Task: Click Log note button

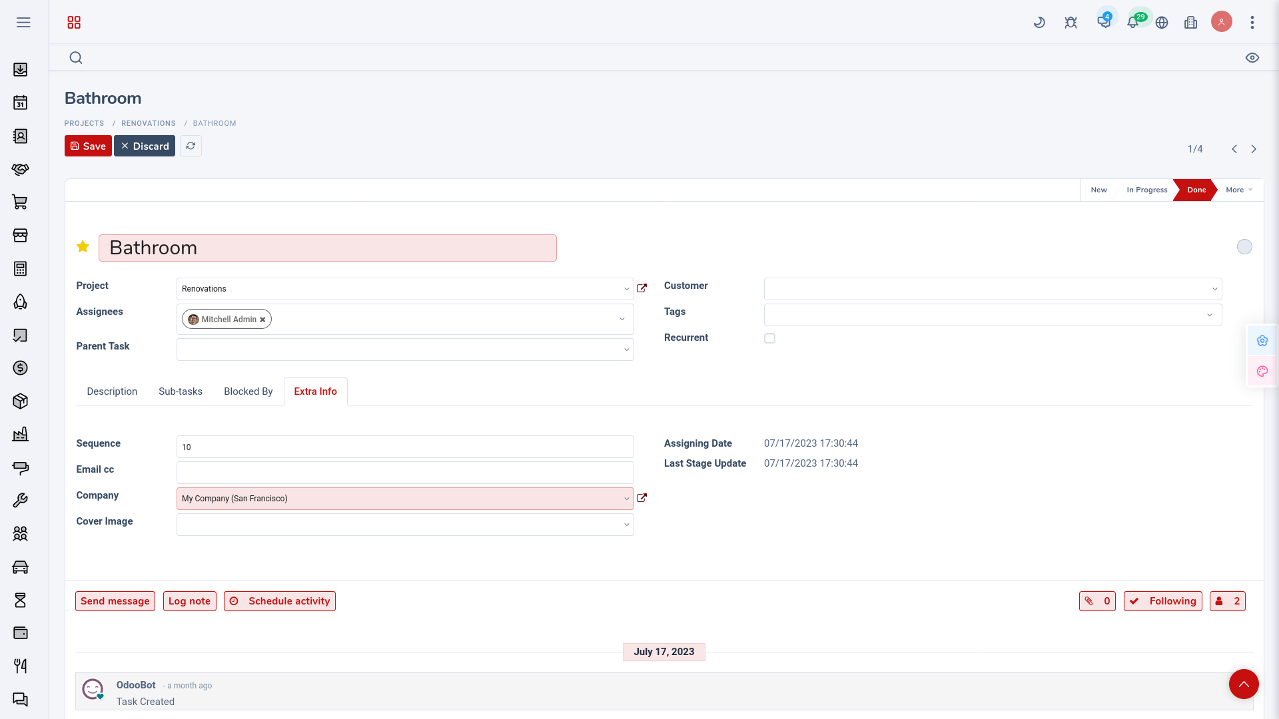Action: click(x=190, y=601)
